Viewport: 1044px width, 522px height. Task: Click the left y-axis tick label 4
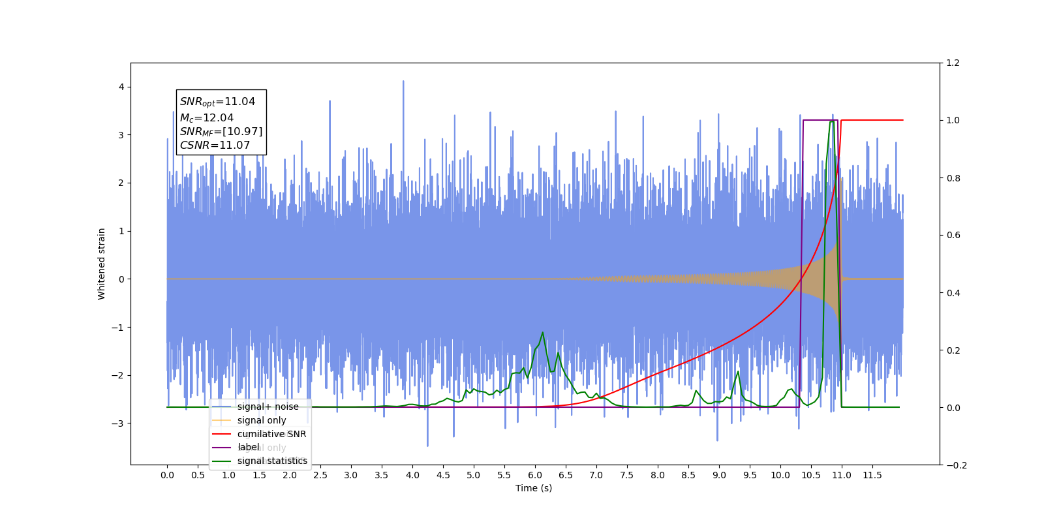121,87
